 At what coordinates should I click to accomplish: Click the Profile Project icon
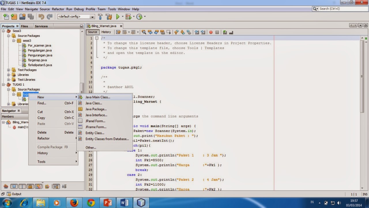coord(139,17)
